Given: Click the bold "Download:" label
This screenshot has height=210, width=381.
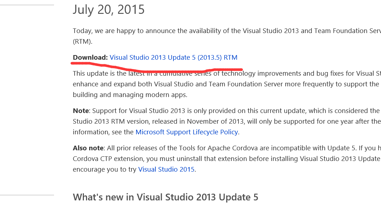Looking at the screenshot, I should tap(90, 58).
